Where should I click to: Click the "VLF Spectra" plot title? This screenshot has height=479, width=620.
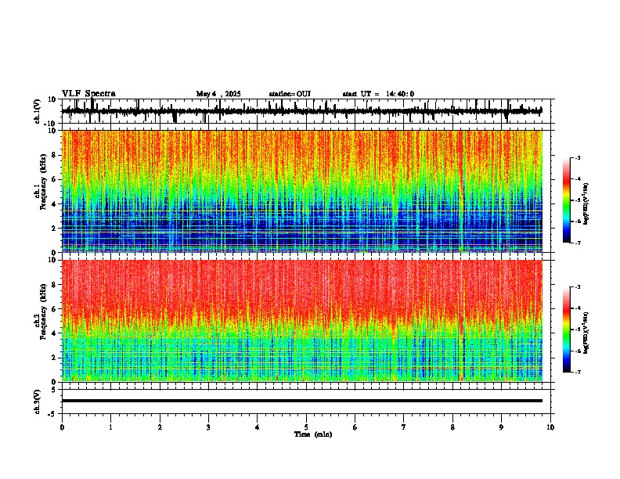[88, 94]
